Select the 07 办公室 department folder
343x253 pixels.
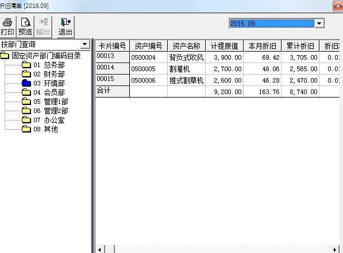43,120
